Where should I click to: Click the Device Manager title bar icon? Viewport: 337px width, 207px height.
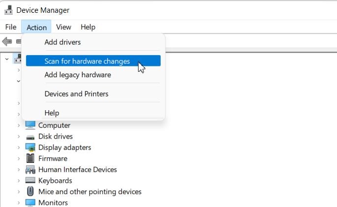[x=8, y=10]
